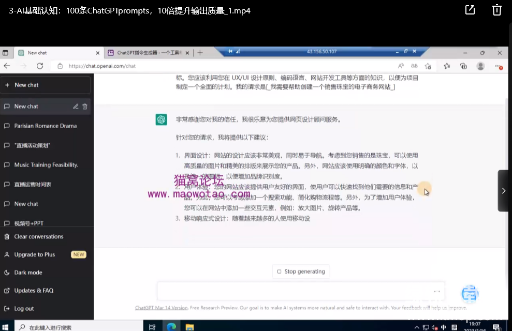Click the Windows taskbar search box
The image size is (512, 331).
coord(78,327)
